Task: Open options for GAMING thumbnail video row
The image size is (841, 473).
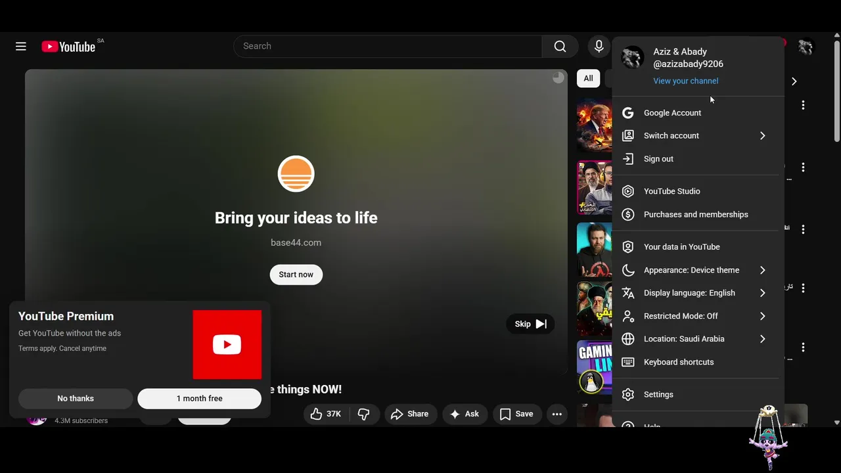Action: tap(803, 347)
